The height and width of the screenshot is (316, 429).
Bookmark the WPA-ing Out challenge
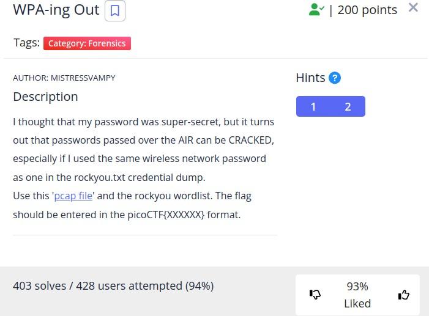point(115,11)
